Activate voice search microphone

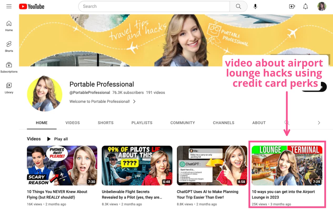[255, 6]
